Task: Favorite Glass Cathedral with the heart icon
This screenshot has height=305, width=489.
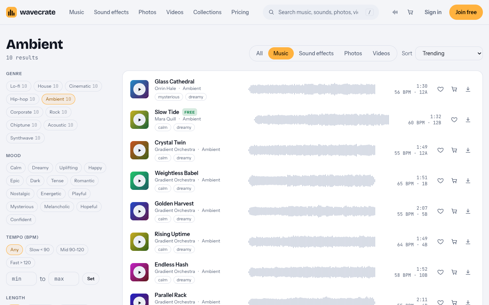Action: pyautogui.click(x=440, y=89)
